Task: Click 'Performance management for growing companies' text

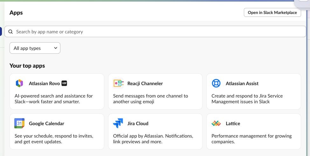Action: pos(251,139)
